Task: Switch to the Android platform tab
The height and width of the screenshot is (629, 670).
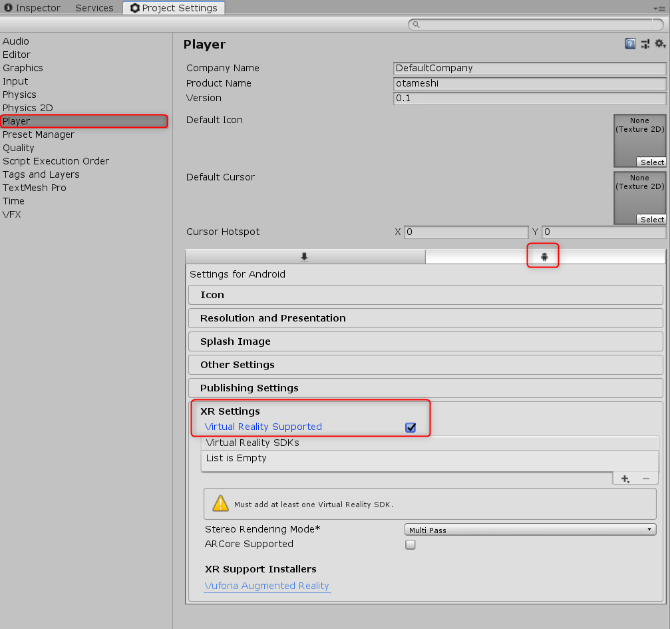Action: pos(544,256)
